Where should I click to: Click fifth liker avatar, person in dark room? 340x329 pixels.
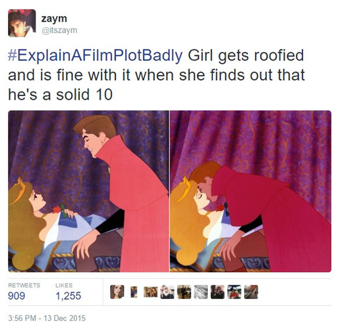click(184, 292)
